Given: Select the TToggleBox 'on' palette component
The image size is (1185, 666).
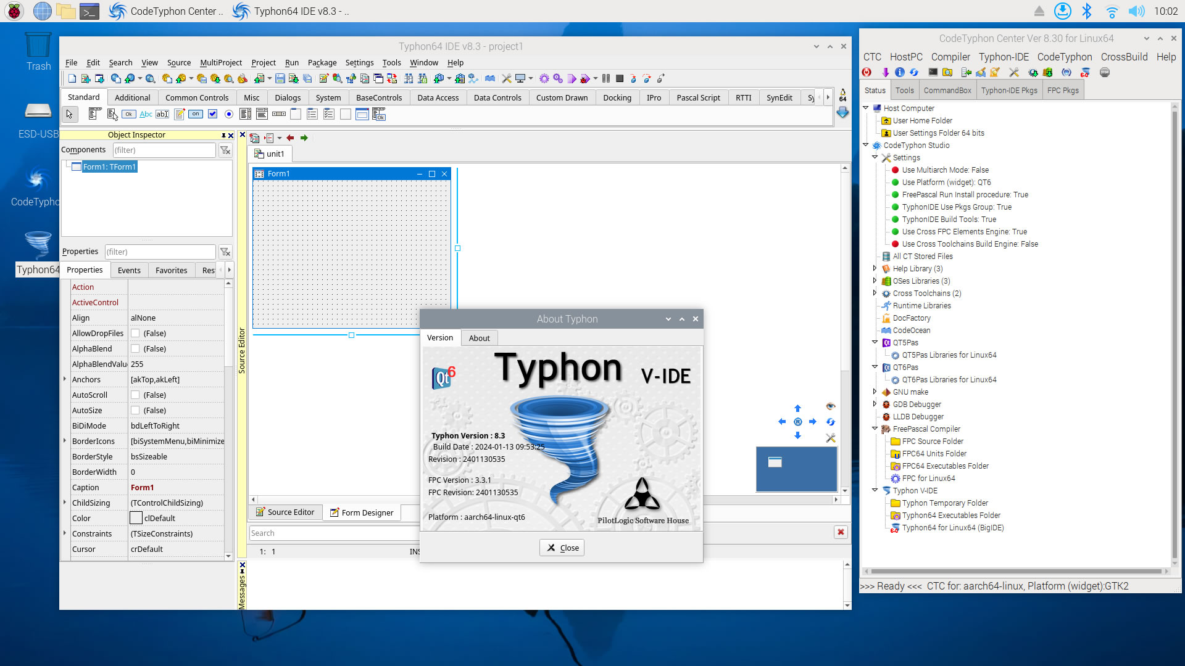Looking at the screenshot, I should coord(196,114).
